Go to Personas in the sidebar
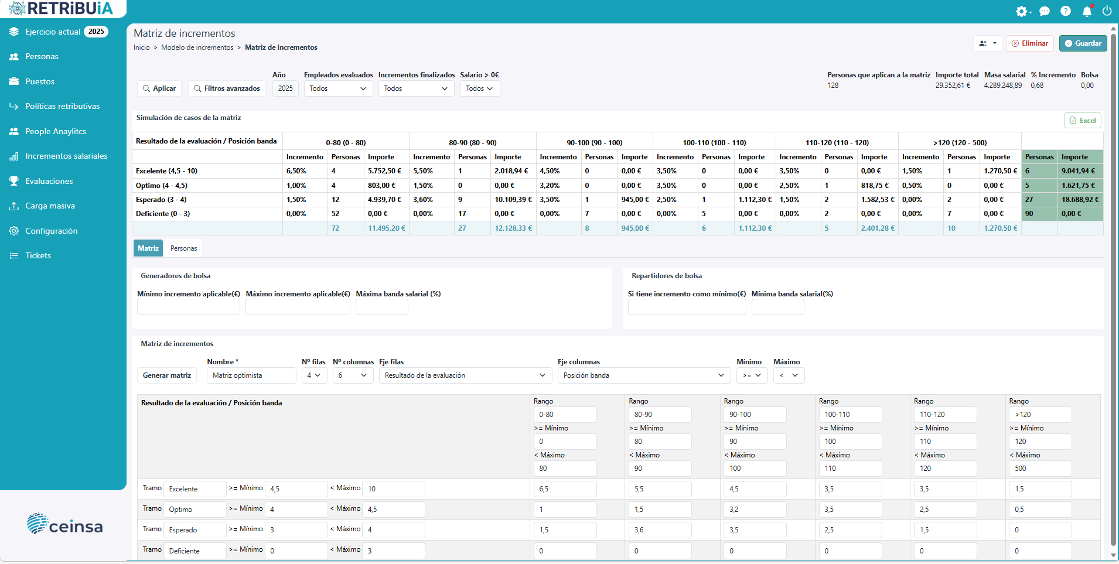Image resolution: width=1119 pixels, height=564 pixels. coord(42,57)
